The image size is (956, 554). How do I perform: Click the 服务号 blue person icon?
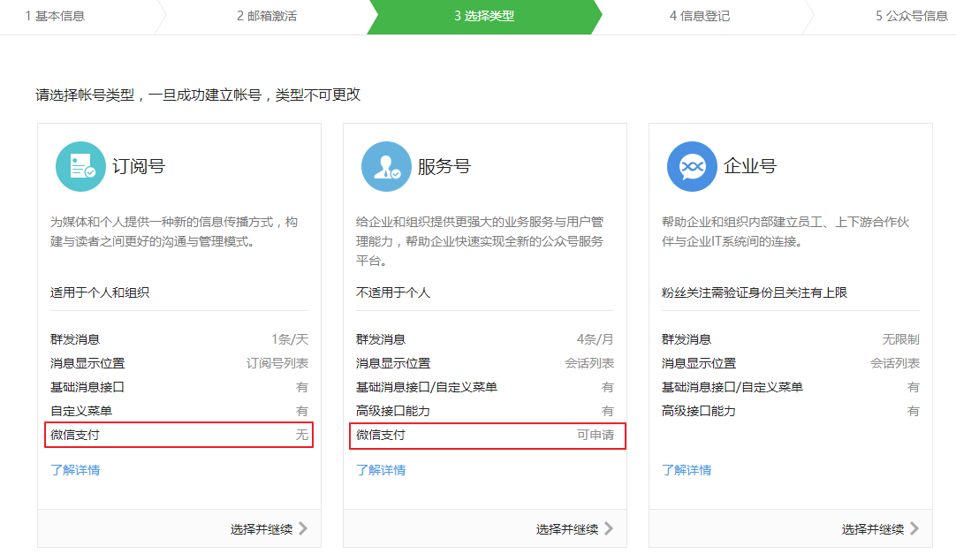(x=386, y=166)
